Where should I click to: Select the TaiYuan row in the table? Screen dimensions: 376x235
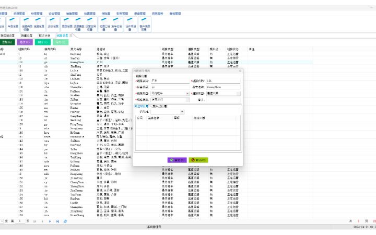[x=156, y=194]
